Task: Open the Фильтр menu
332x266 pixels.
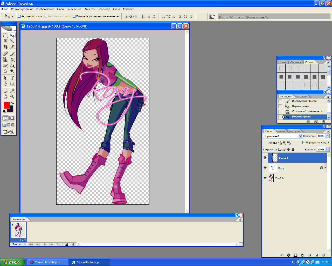Action: 89,9
